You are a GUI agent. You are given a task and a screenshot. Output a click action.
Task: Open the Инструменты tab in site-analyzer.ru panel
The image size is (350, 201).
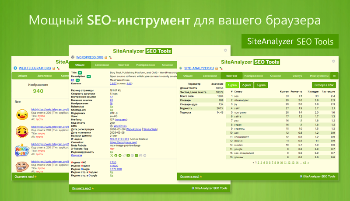pyautogui.click(x=319, y=76)
